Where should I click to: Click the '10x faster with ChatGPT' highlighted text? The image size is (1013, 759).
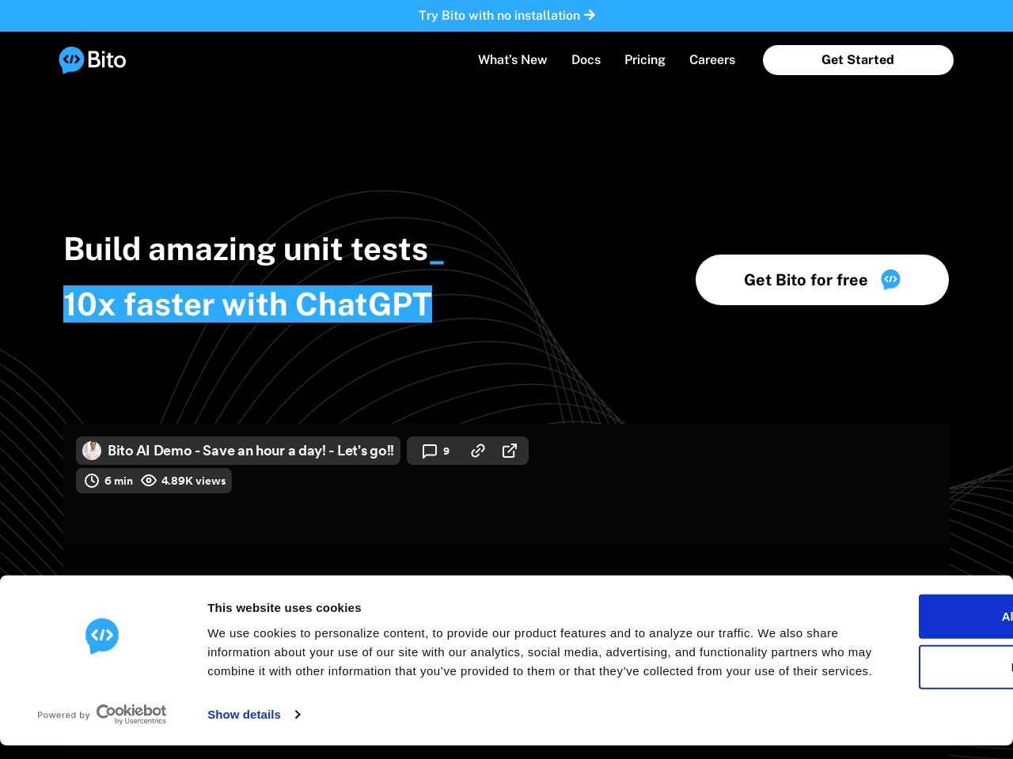pyautogui.click(x=248, y=304)
